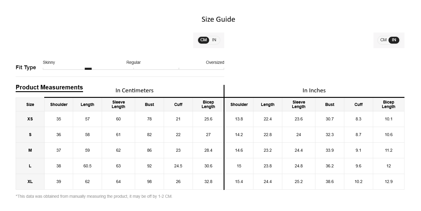Viewport: 421px width, 211px height.
Task: Click the L row length value 60.5
Action: coord(87,166)
